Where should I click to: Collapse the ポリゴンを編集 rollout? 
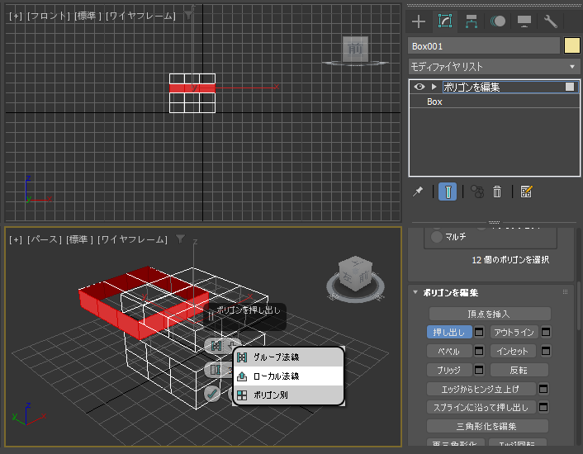pos(415,292)
